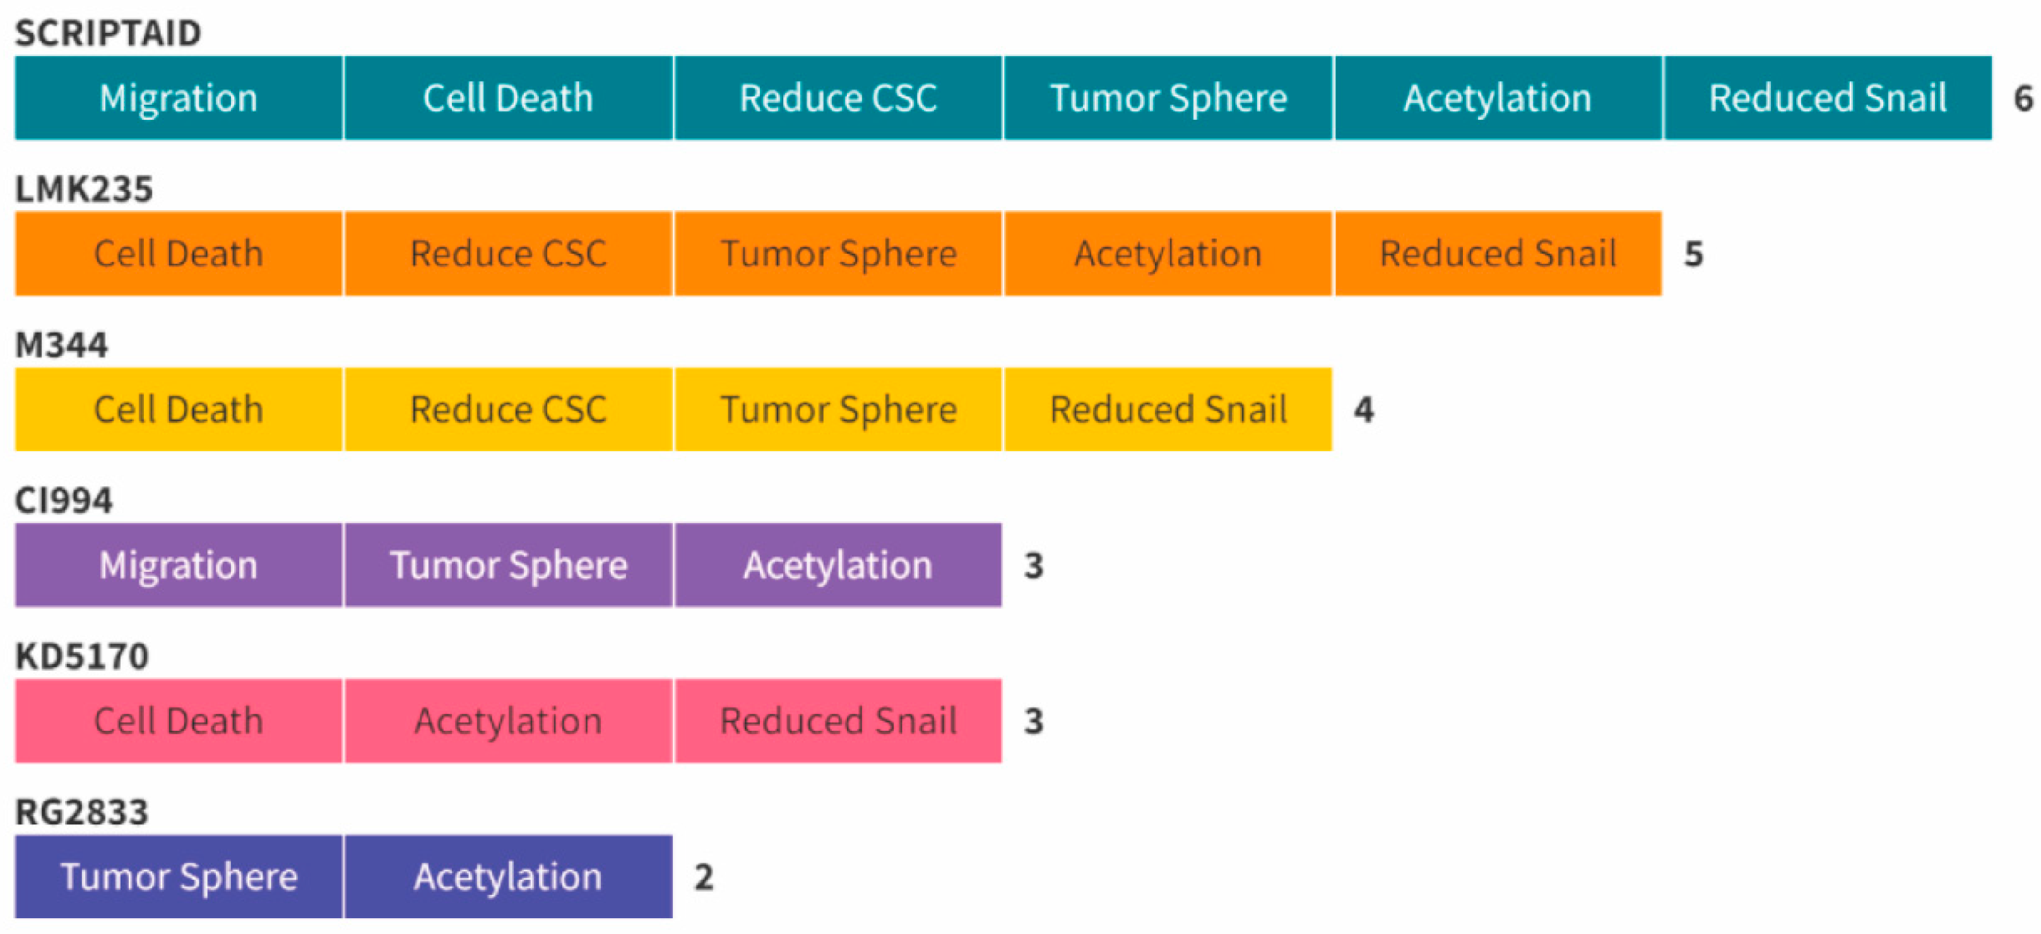Select Acetylation in the indigo RG2833 row

click(508, 876)
